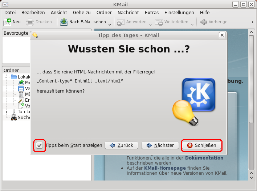Open the Antworten dropdown arrow

click(x=150, y=25)
